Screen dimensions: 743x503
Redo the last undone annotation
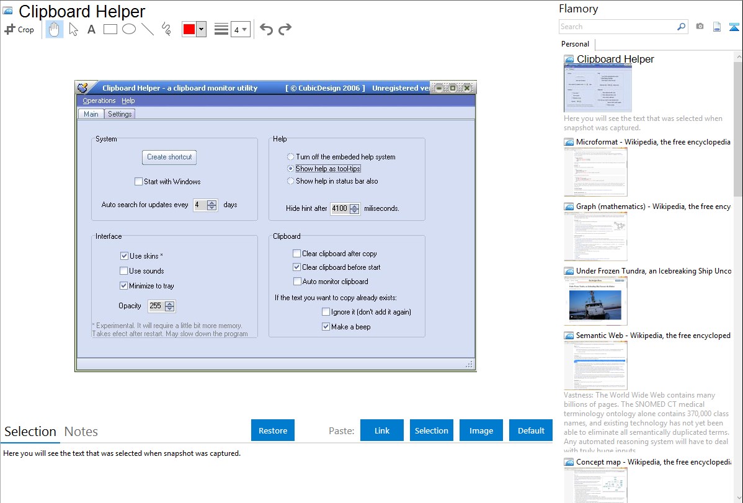[285, 29]
